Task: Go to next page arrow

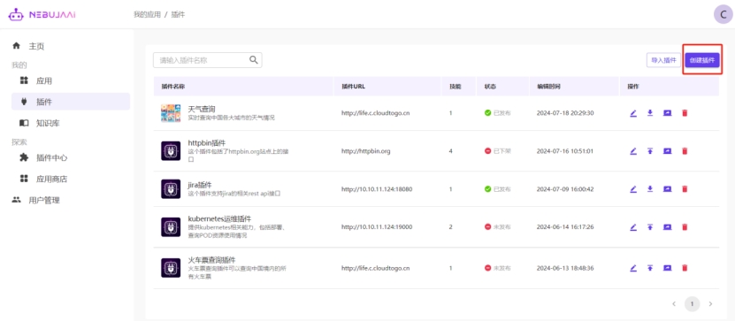Action: (710, 303)
